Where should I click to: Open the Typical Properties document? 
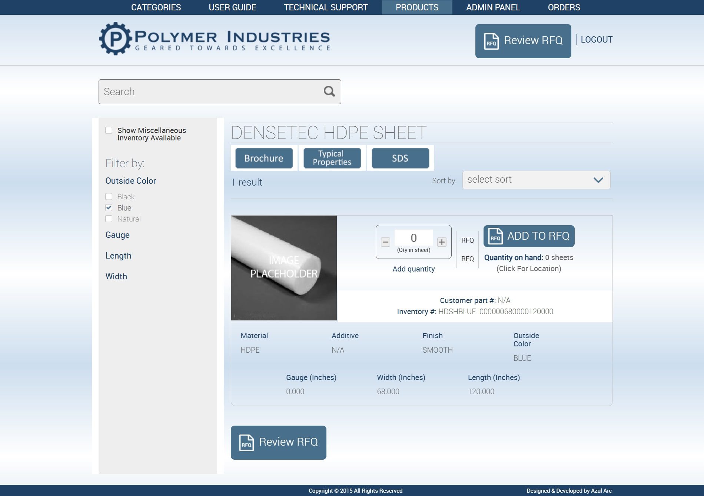[x=332, y=158]
